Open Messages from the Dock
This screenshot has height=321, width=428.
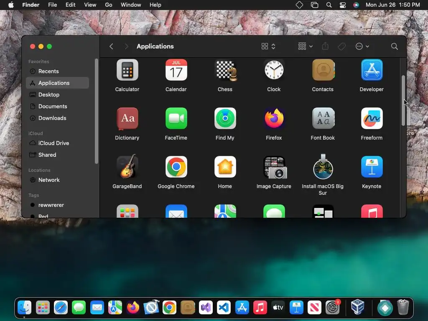pos(79,308)
